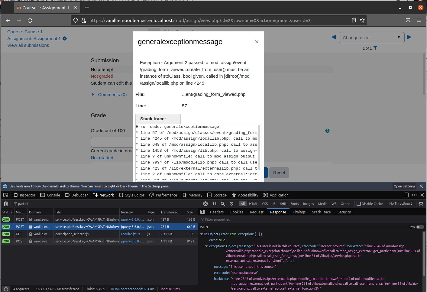
Task: Open the Cookies details tab
Action: click(x=237, y=212)
